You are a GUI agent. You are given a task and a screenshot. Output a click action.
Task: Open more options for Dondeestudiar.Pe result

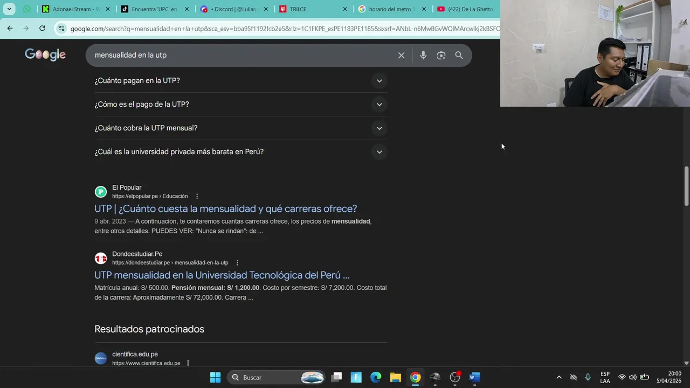pyautogui.click(x=237, y=262)
